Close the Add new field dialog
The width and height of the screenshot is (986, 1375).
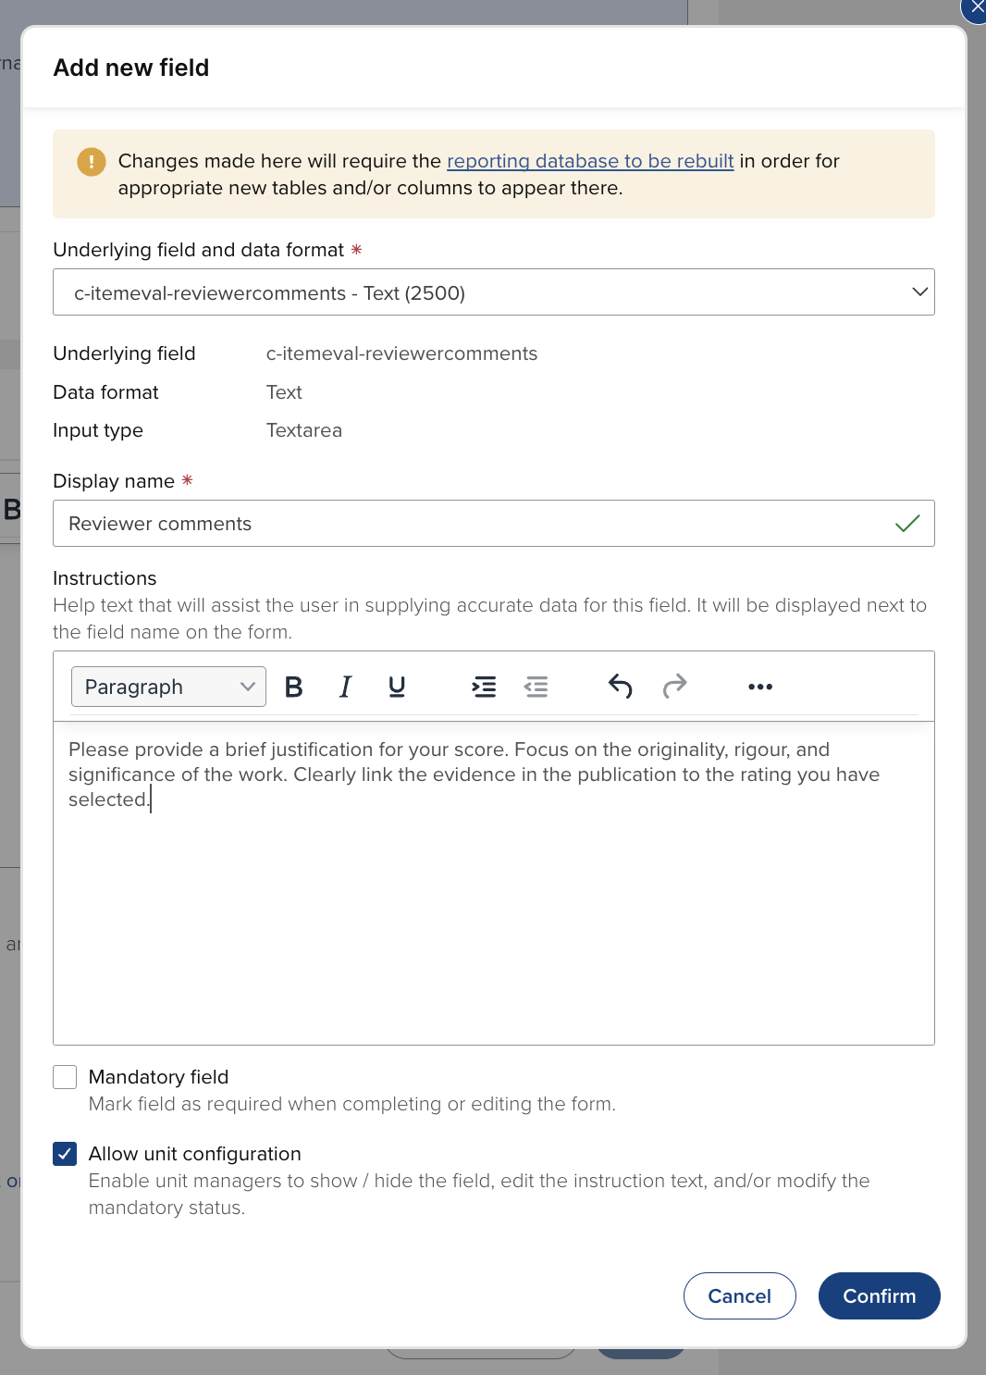(977, 7)
